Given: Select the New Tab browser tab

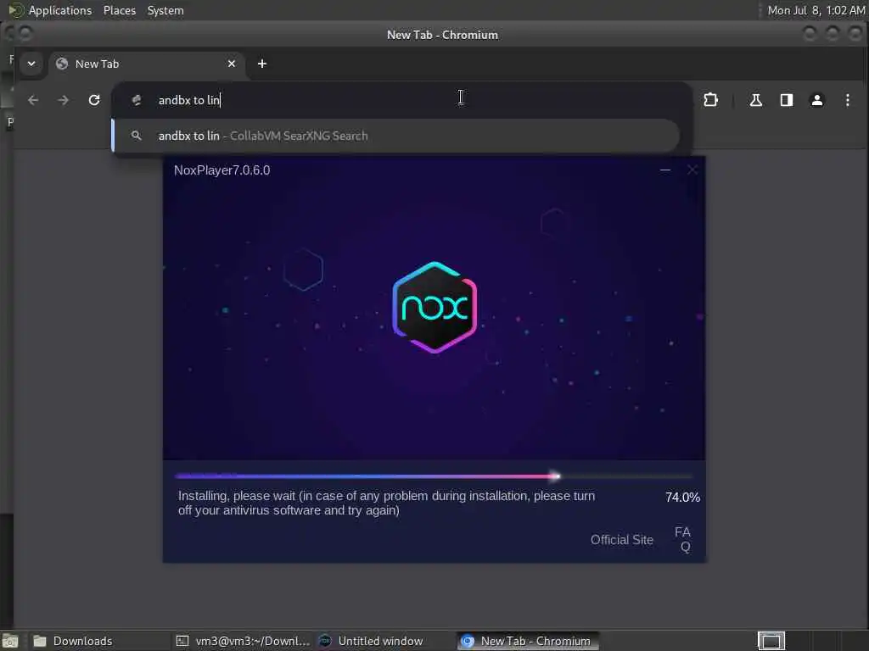Looking at the screenshot, I should pyautogui.click(x=146, y=64).
